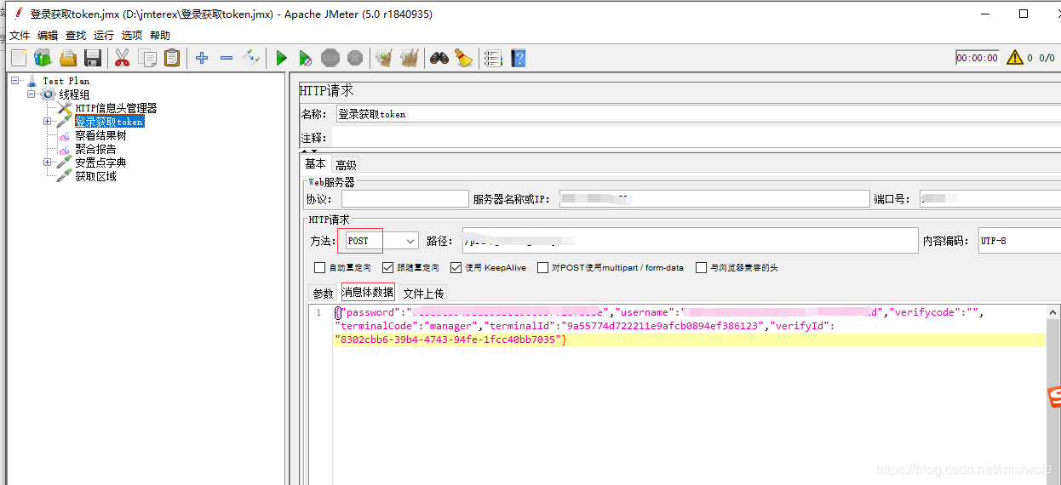Open the 运行 menu
1061x485 pixels.
(104, 36)
